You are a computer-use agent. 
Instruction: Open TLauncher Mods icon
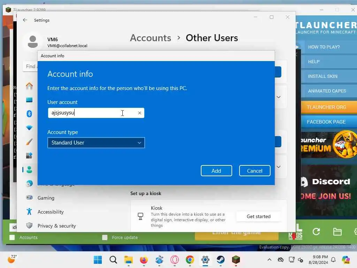pos(295,232)
